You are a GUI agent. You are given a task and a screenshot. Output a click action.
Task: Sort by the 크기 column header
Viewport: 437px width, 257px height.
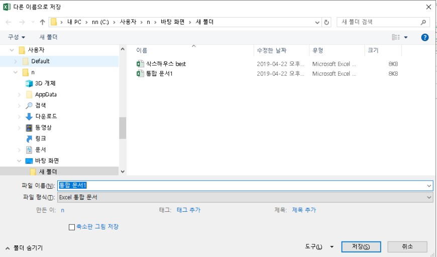click(373, 50)
